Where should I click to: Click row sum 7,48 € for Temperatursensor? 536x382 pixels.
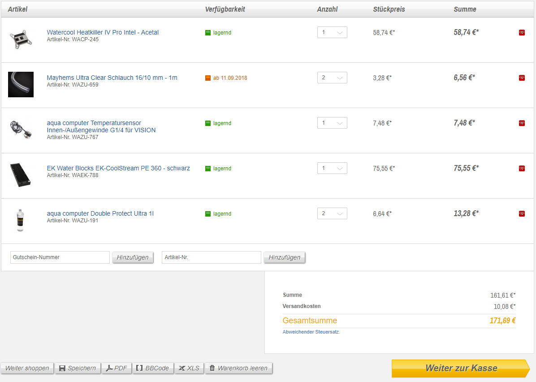point(464,123)
